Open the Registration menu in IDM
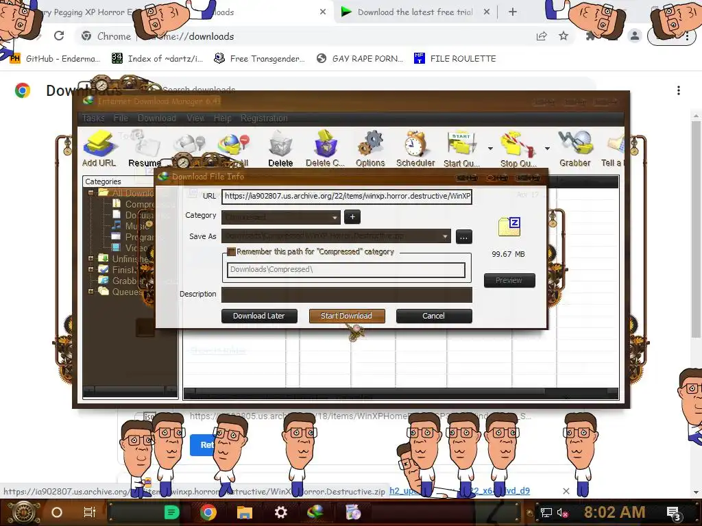 [264, 118]
